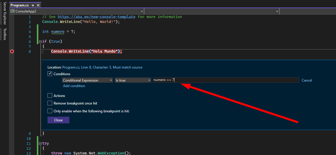Enable the Actions checkbox
This screenshot has height=155, width=336.
[50, 95]
